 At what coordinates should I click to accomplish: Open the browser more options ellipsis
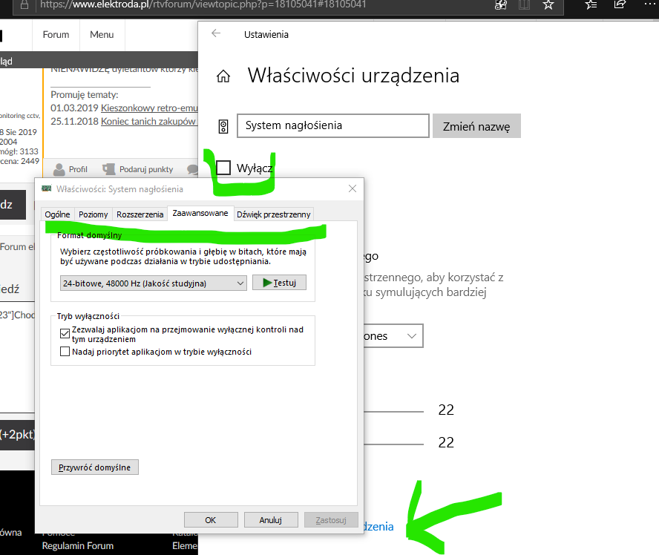coord(650,4)
